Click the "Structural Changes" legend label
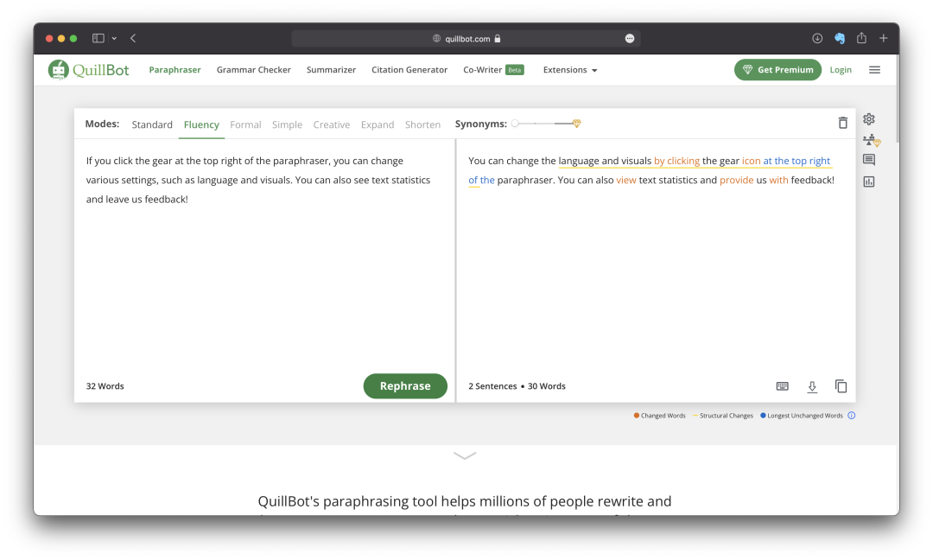This screenshot has height=560, width=933. coord(726,416)
